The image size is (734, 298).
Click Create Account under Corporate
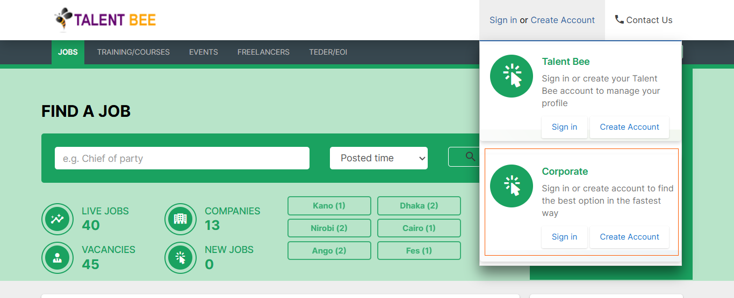tap(629, 237)
